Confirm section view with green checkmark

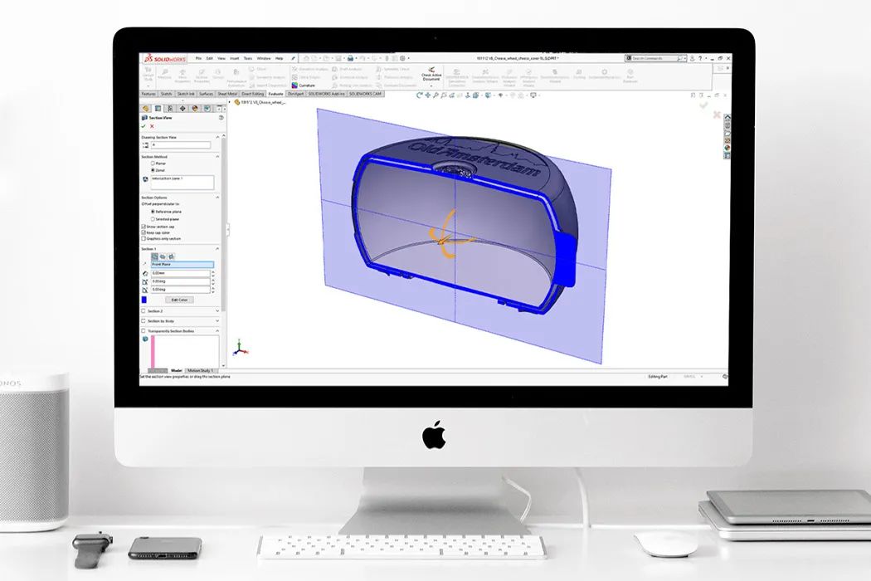(x=144, y=126)
